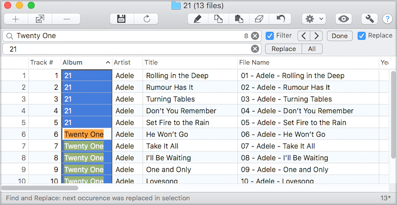Select title I'll Be Waiting
Screen dimensions: 397x205
[x=168, y=158]
